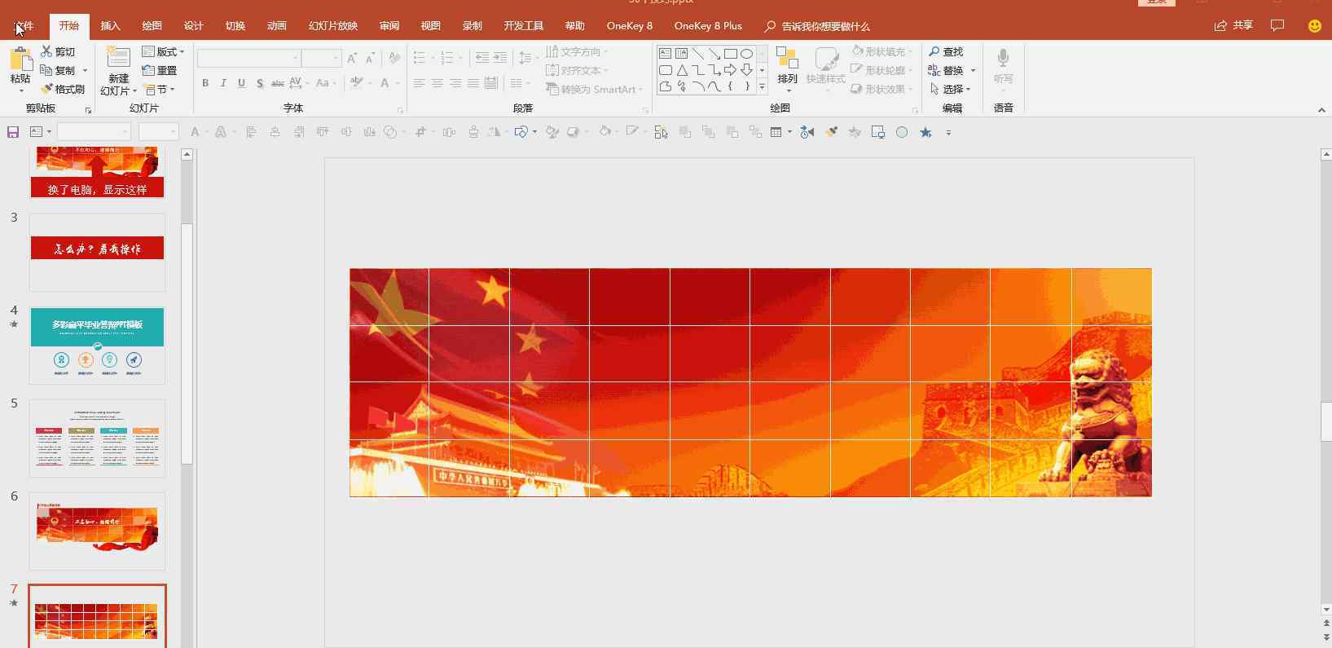Open the font name combo box
Image resolution: width=1332 pixels, height=648 pixels.
[248, 58]
